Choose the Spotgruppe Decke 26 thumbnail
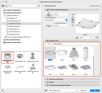Viewport: 102px width, 93px height. click(x=20, y=69)
